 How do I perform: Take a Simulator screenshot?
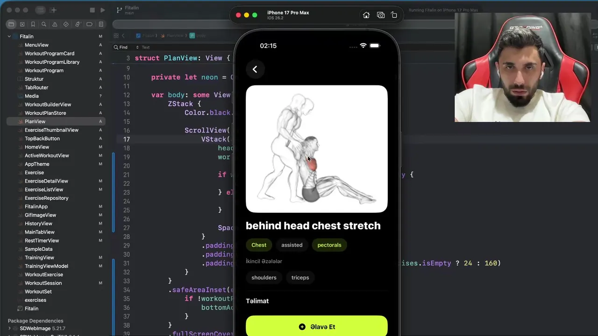coord(381,15)
